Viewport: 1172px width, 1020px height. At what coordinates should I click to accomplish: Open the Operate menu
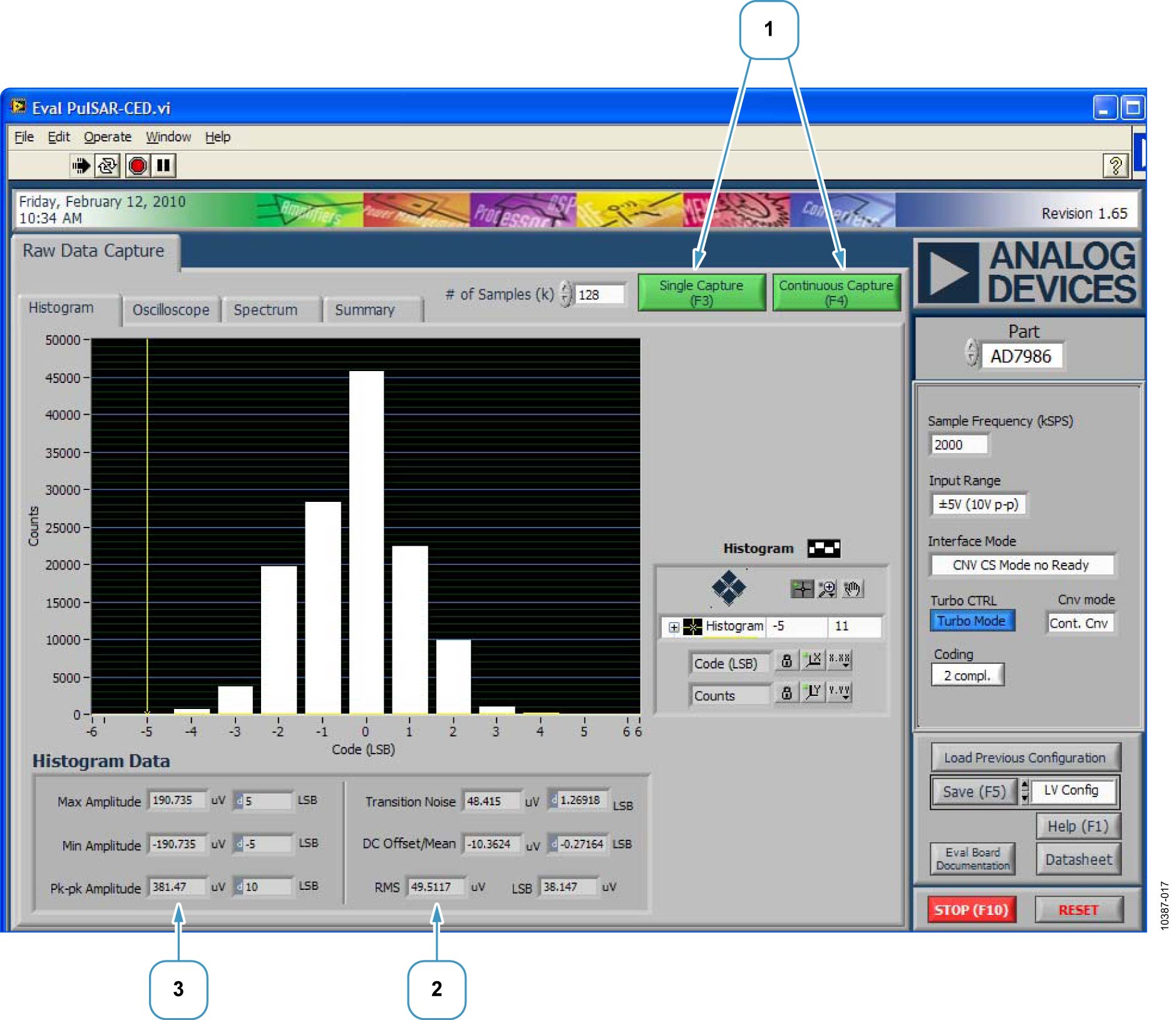click(108, 137)
